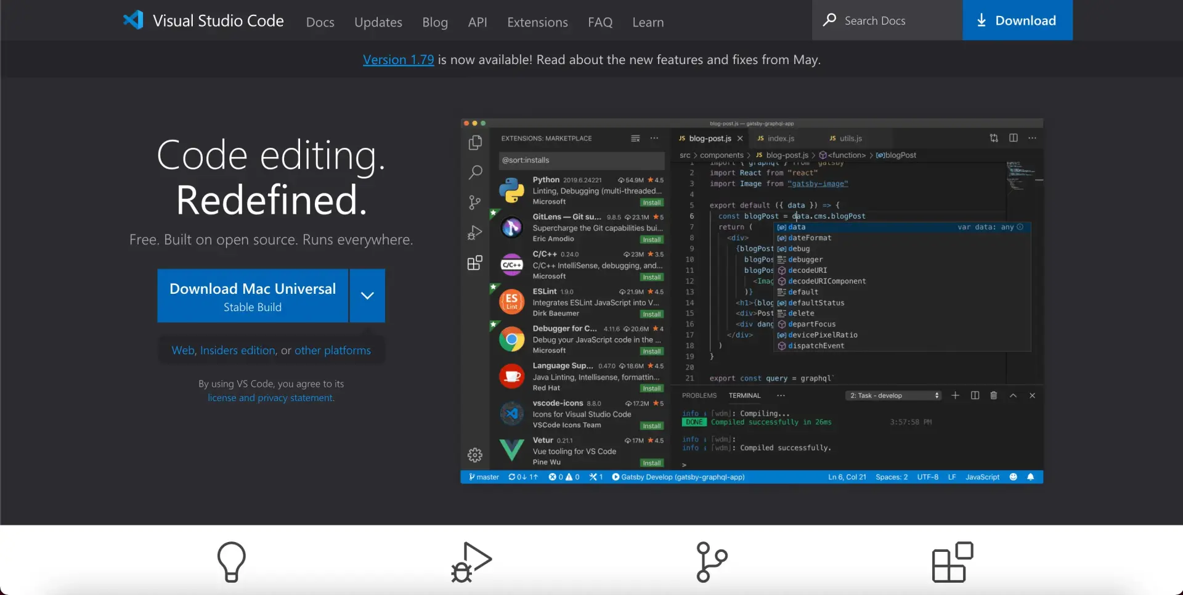The image size is (1183, 595).
Task: Click the Manage gear icon in activity bar
Action: pyautogui.click(x=475, y=455)
